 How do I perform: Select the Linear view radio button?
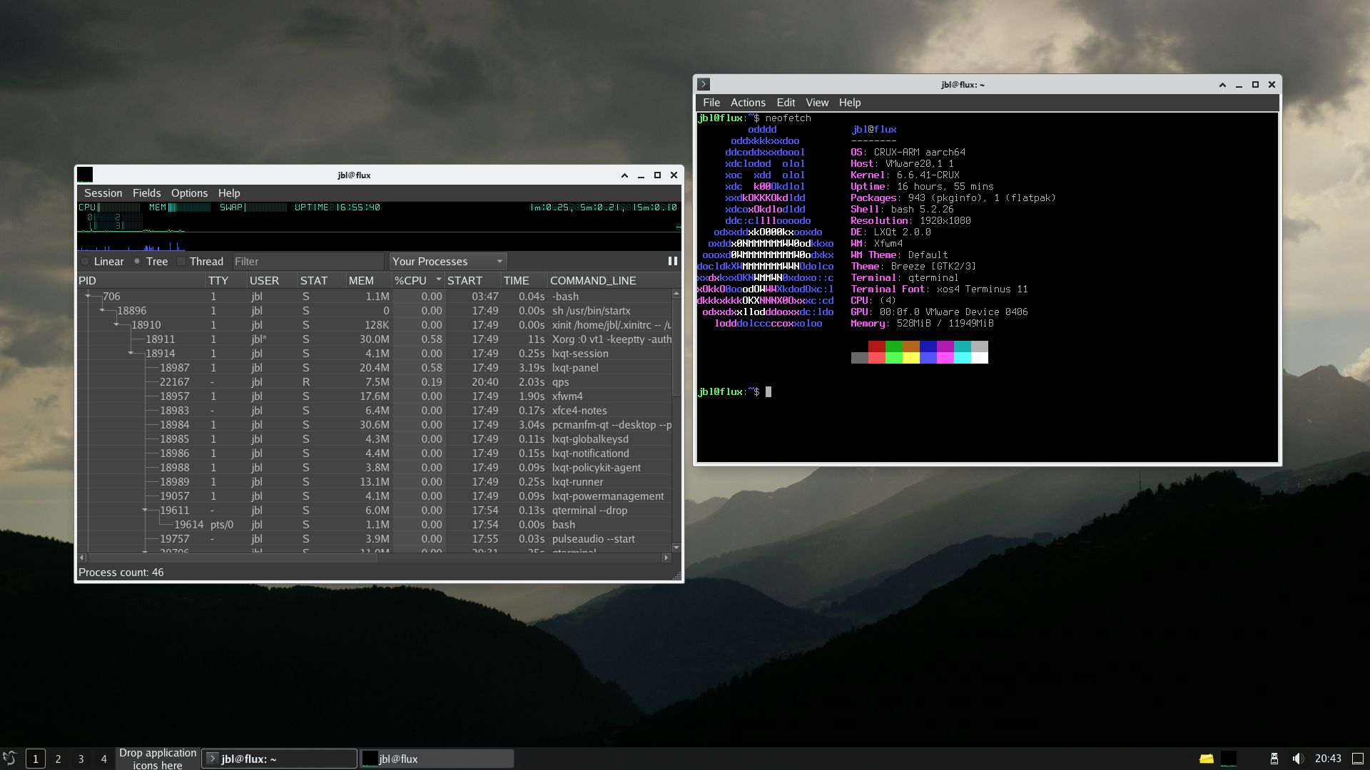86,262
